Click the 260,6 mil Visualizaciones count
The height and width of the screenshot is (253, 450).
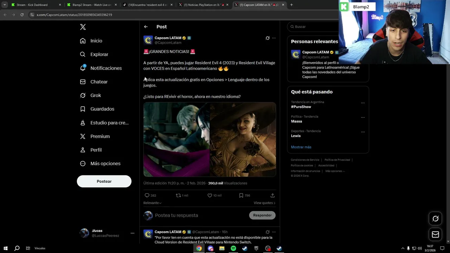(227, 183)
